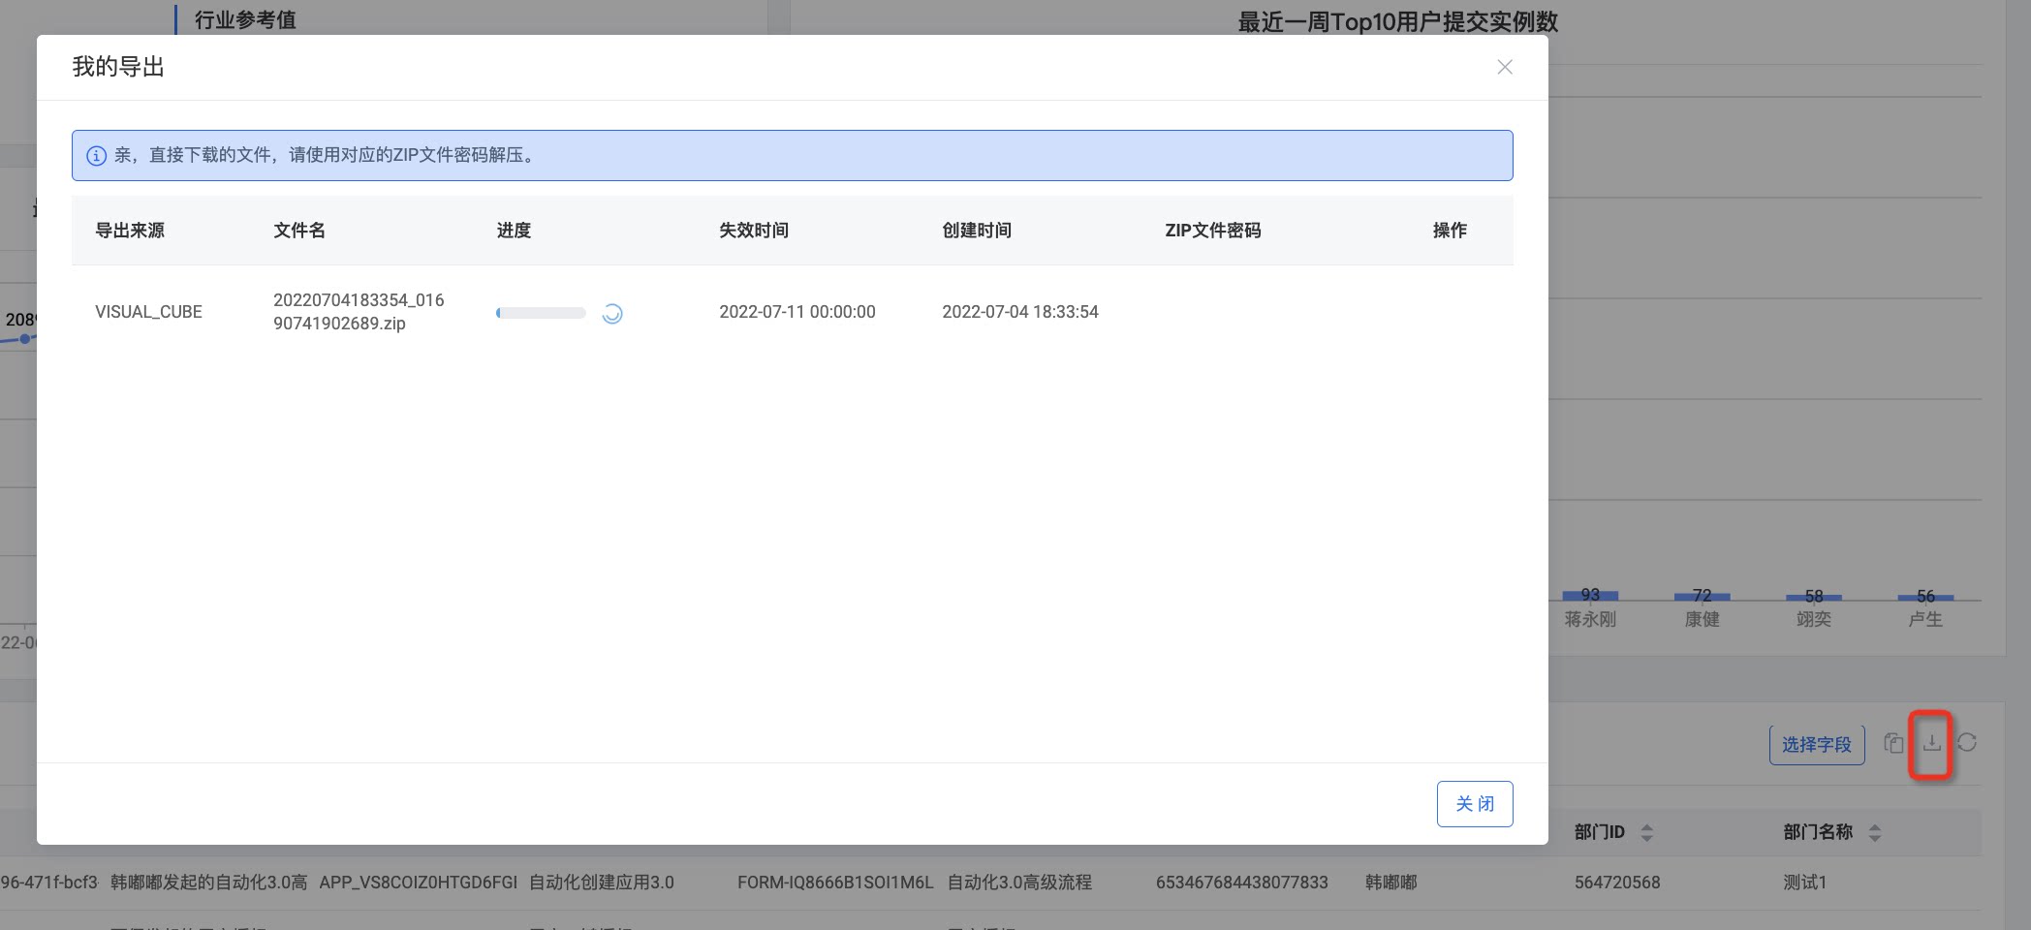Sort by 部门ID using its sort arrows
2031x930 pixels.
(1647, 833)
